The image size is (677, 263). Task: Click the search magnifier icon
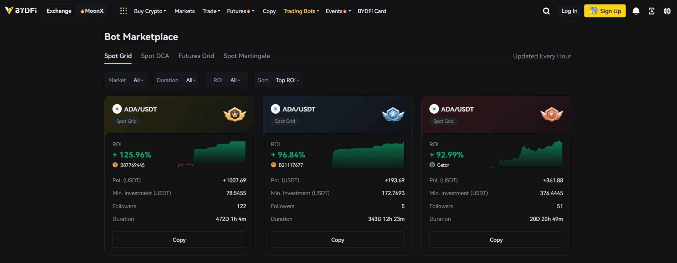coord(546,11)
